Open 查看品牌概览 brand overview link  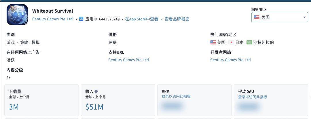pyautogui.click(x=177, y=19)
